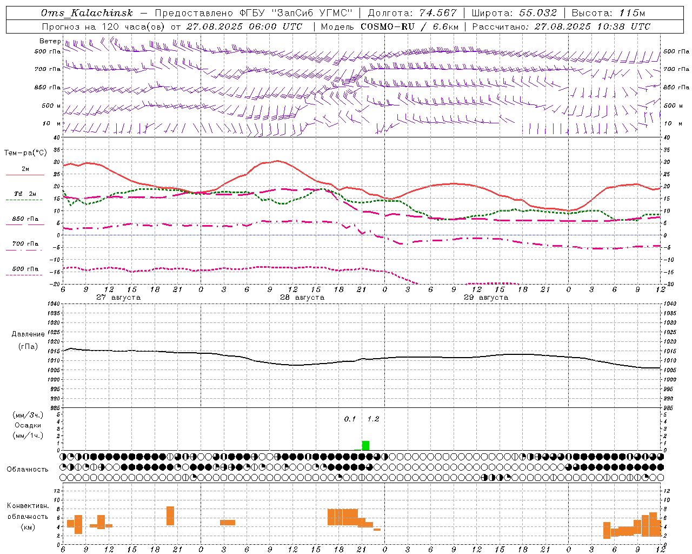Screen dimensions: 692x554
Task: Select the 29 августа date label
Action: [486, 298]
